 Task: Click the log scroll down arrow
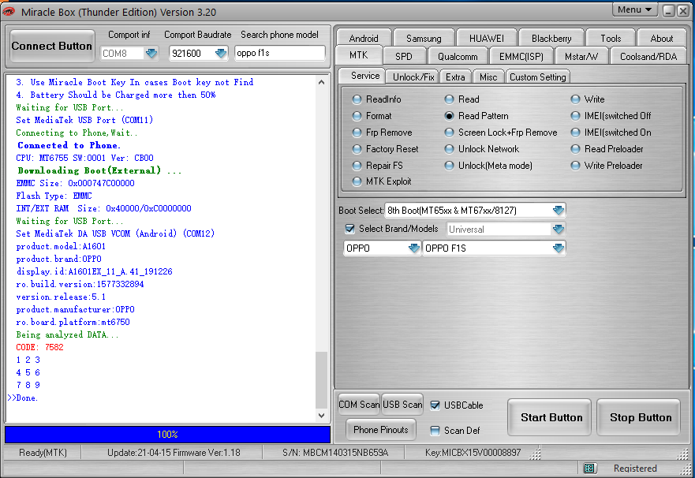tap(321, 415)
